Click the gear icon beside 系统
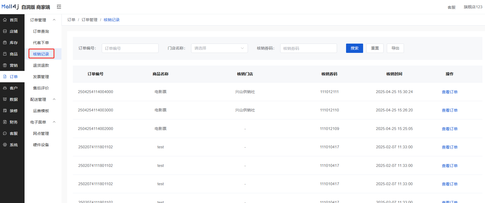Image resolution: width=485 pixels, height=203 pixels. point(5,145)
